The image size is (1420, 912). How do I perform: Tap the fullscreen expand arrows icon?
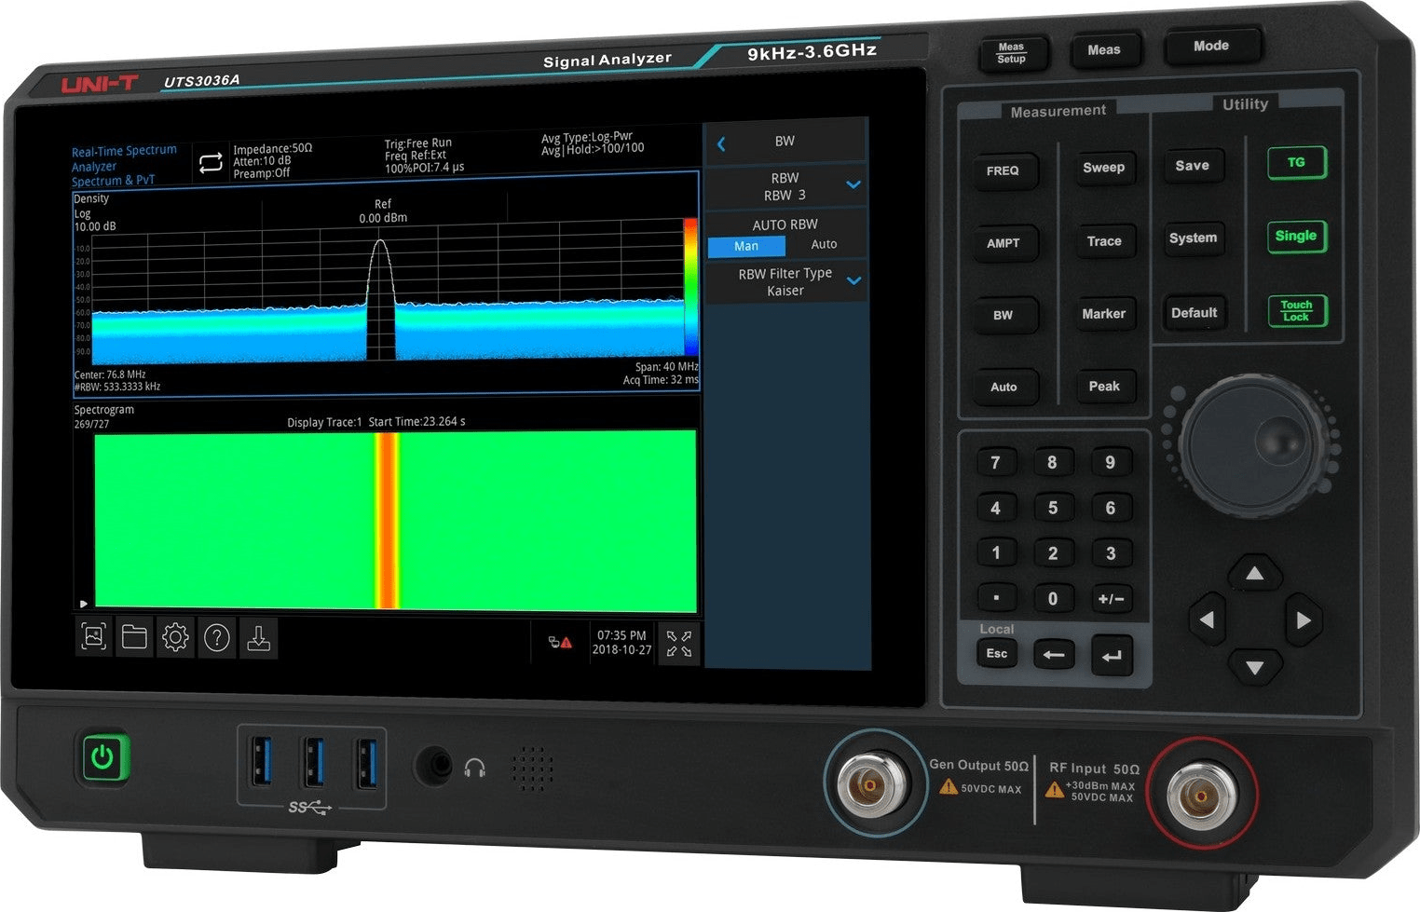coord(679,644)
